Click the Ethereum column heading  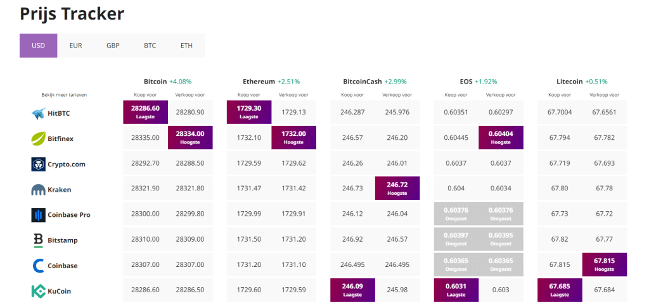[x=259, y=82]
